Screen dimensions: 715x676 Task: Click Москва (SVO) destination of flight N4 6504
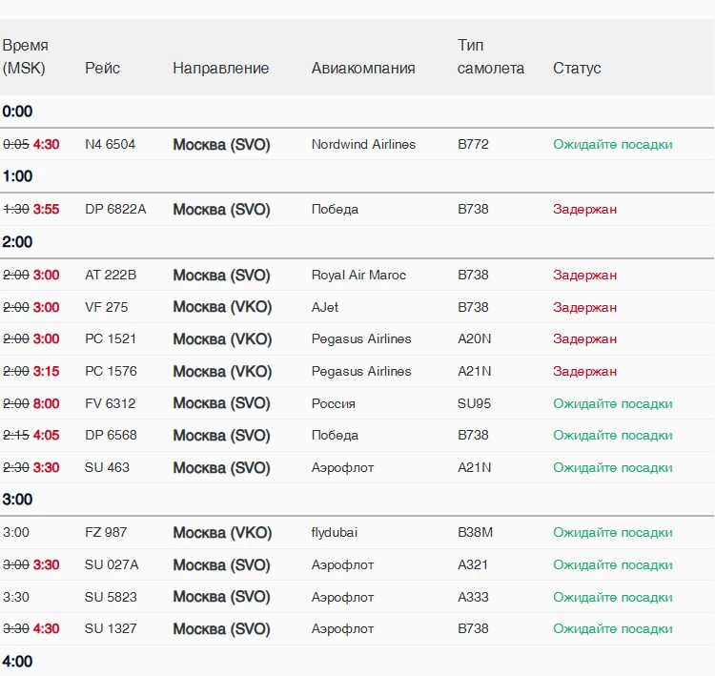click(221, 145)
